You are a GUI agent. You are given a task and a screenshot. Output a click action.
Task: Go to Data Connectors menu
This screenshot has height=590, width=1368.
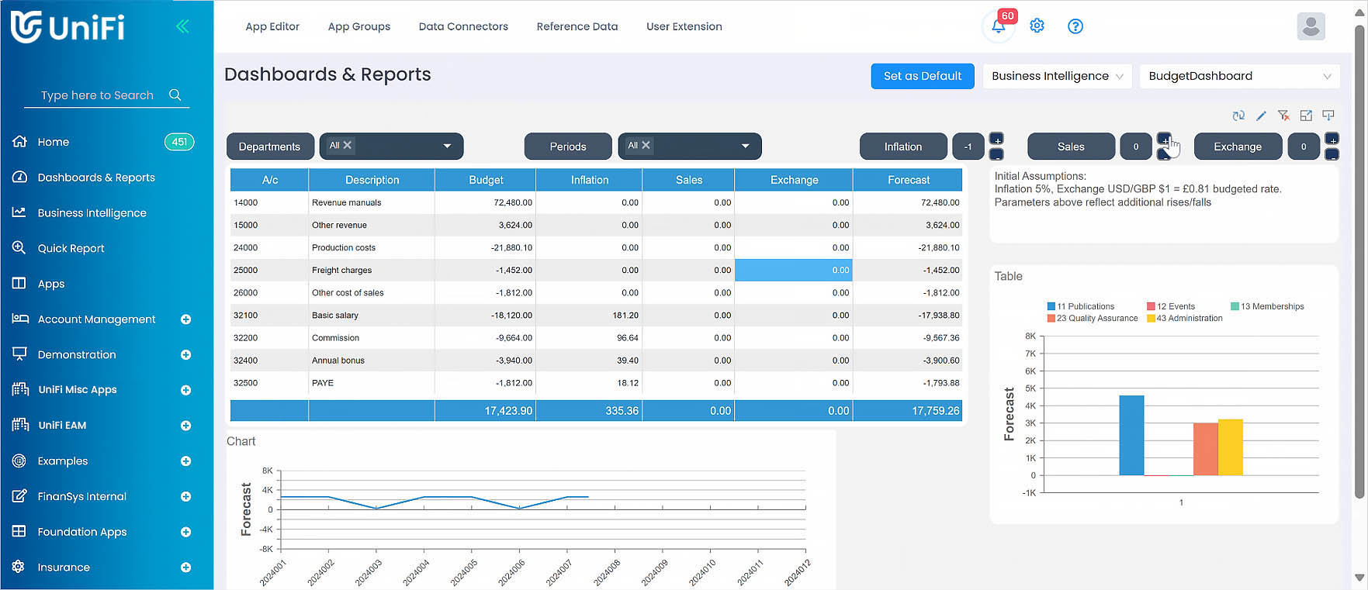tap(463, 26)
